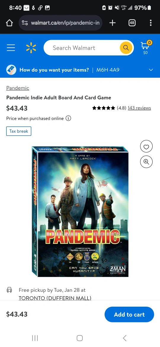The image size is (160, 347).
Task: Add the item to favorites with the heart icon
Action: tap(146, 147)
